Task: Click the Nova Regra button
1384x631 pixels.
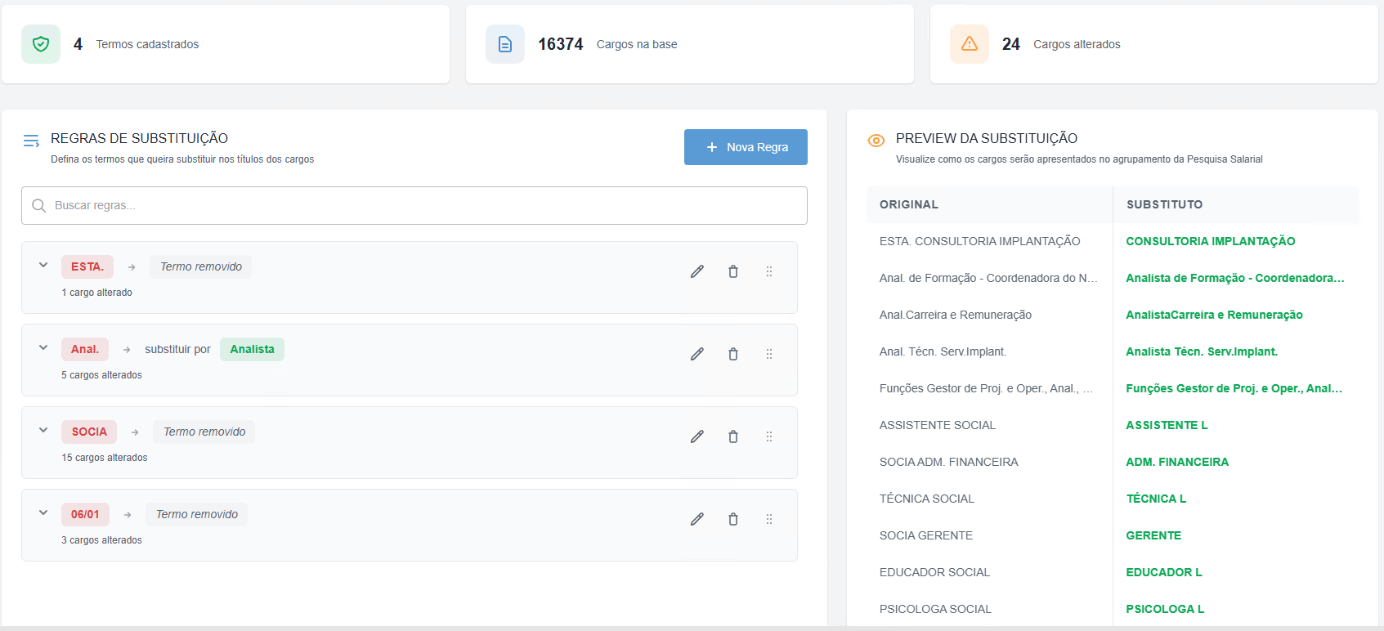Action: (x=746, y=147)
